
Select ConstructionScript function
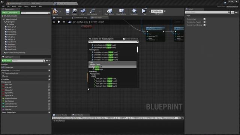(11, 73)
